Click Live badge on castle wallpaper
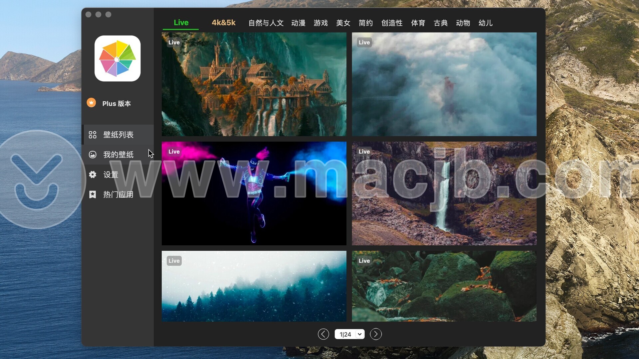The image size is (639, 359). pos(174,42)
